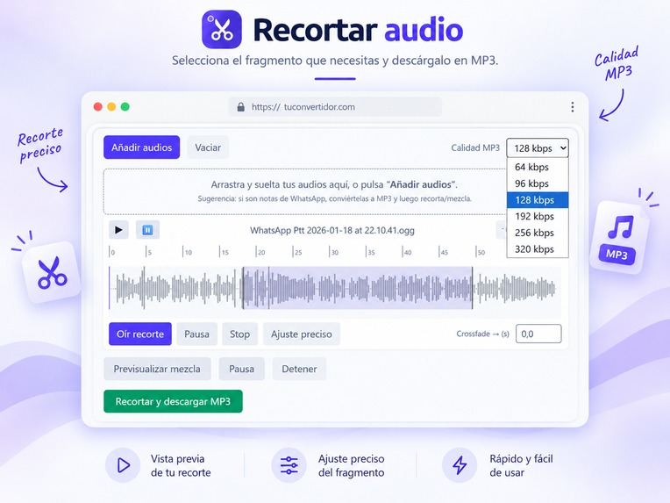
Task: Click the scissors logo beside Recortar audio
Action: pos(222,30)
